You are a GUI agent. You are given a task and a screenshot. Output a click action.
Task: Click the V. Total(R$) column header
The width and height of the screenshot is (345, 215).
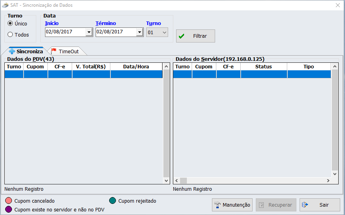coord(91,67)
